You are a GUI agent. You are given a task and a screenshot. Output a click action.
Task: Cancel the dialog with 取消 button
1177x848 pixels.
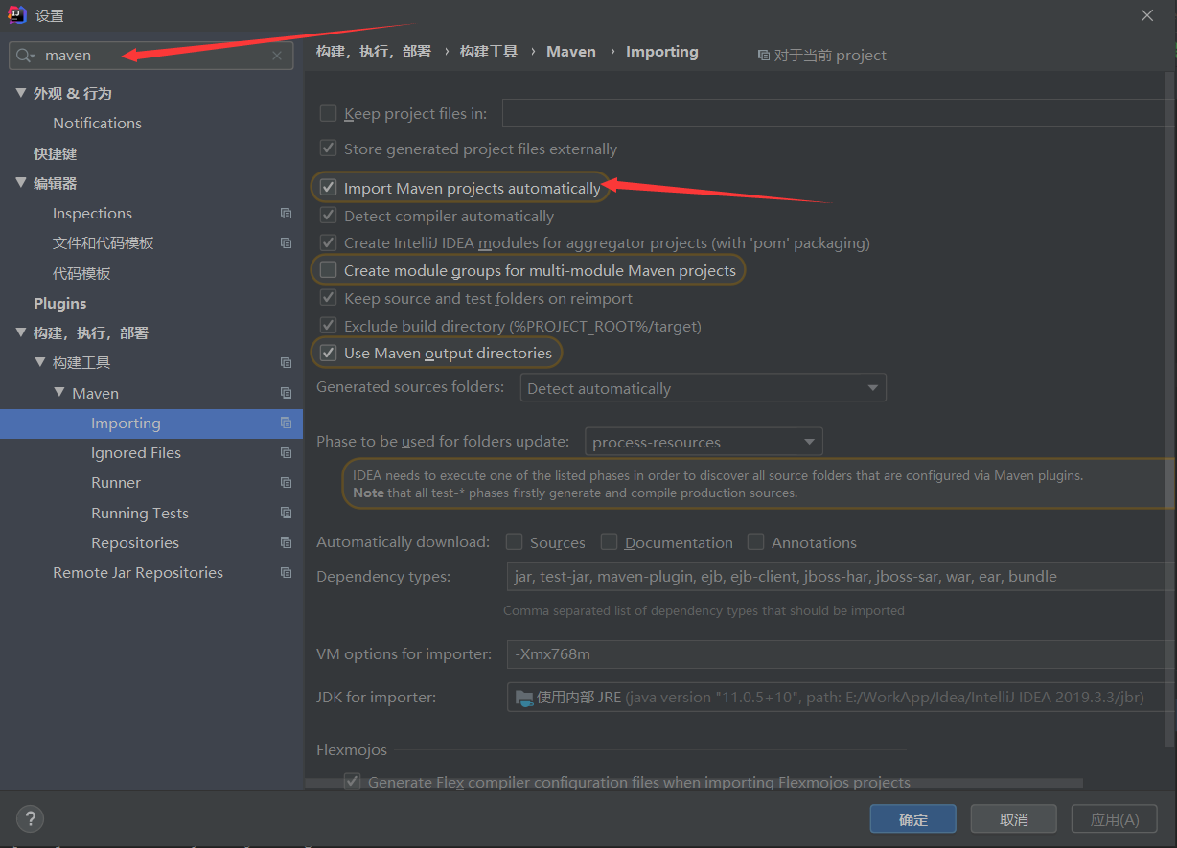tap(1013, 819)
